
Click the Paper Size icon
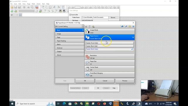(x=88, y=63)
